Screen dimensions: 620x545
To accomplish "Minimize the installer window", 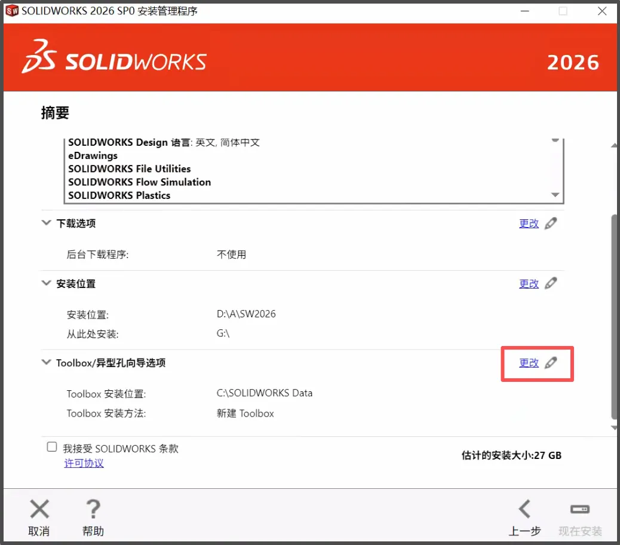I will (524, 11).
